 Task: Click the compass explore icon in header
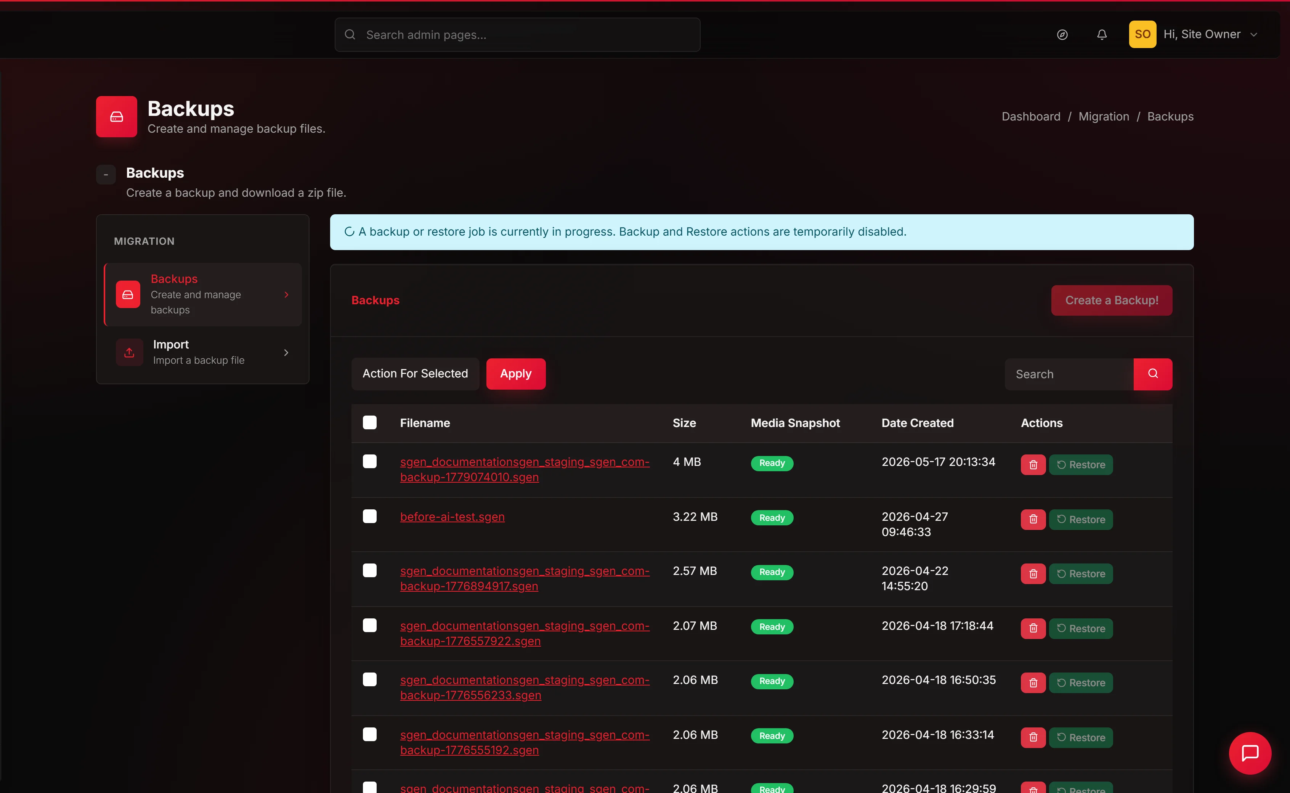click(1062, 35)
